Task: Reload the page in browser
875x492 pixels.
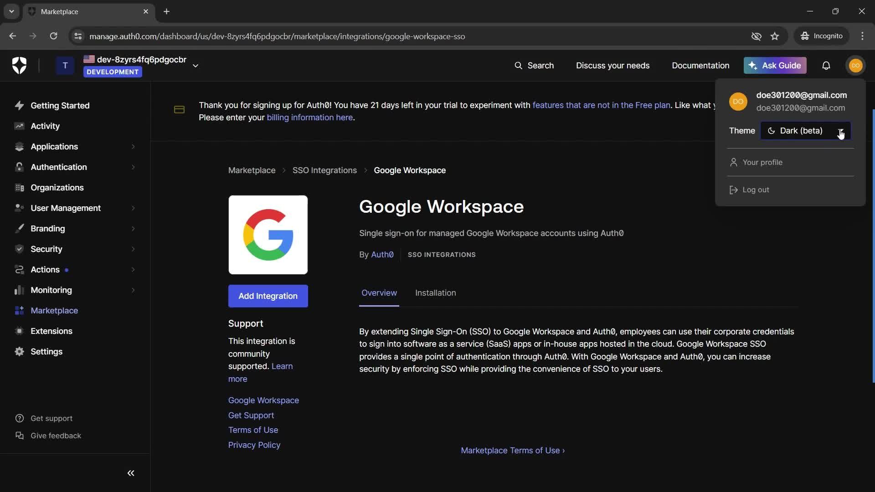Action: click(53, 36)
